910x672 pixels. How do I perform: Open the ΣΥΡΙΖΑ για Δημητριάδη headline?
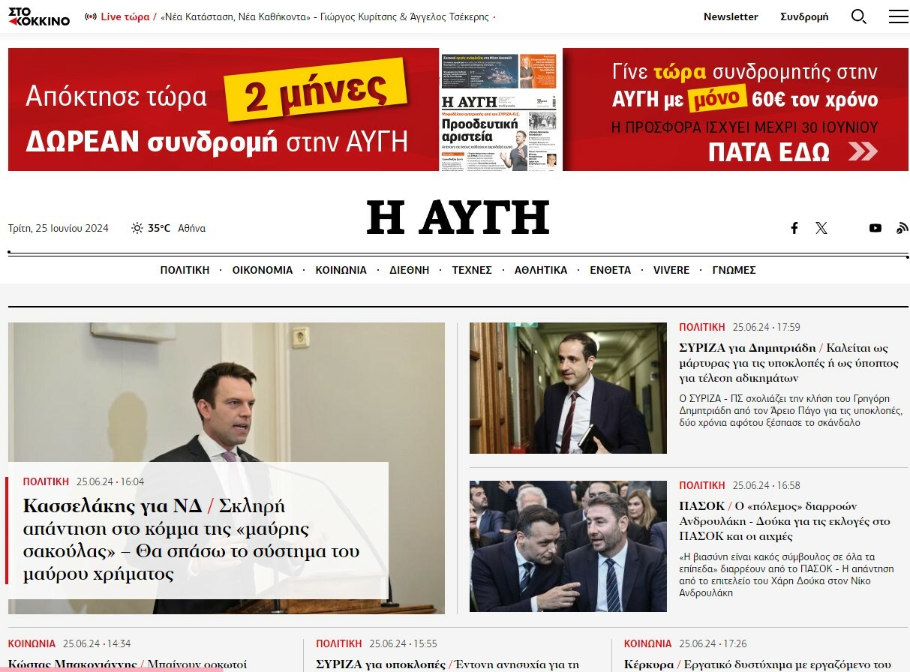788,363
